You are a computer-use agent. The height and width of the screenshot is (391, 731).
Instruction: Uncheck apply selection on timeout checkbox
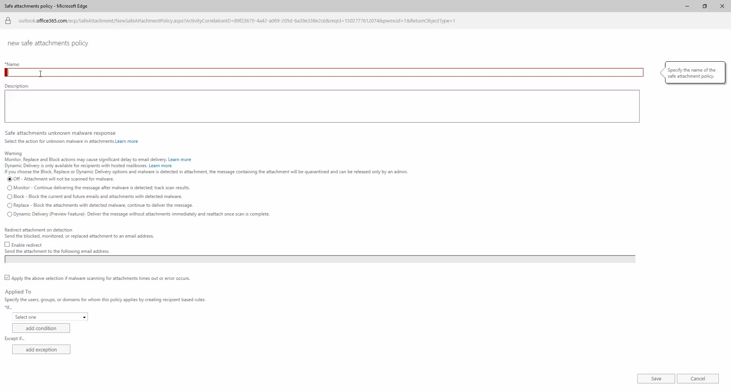7,278
